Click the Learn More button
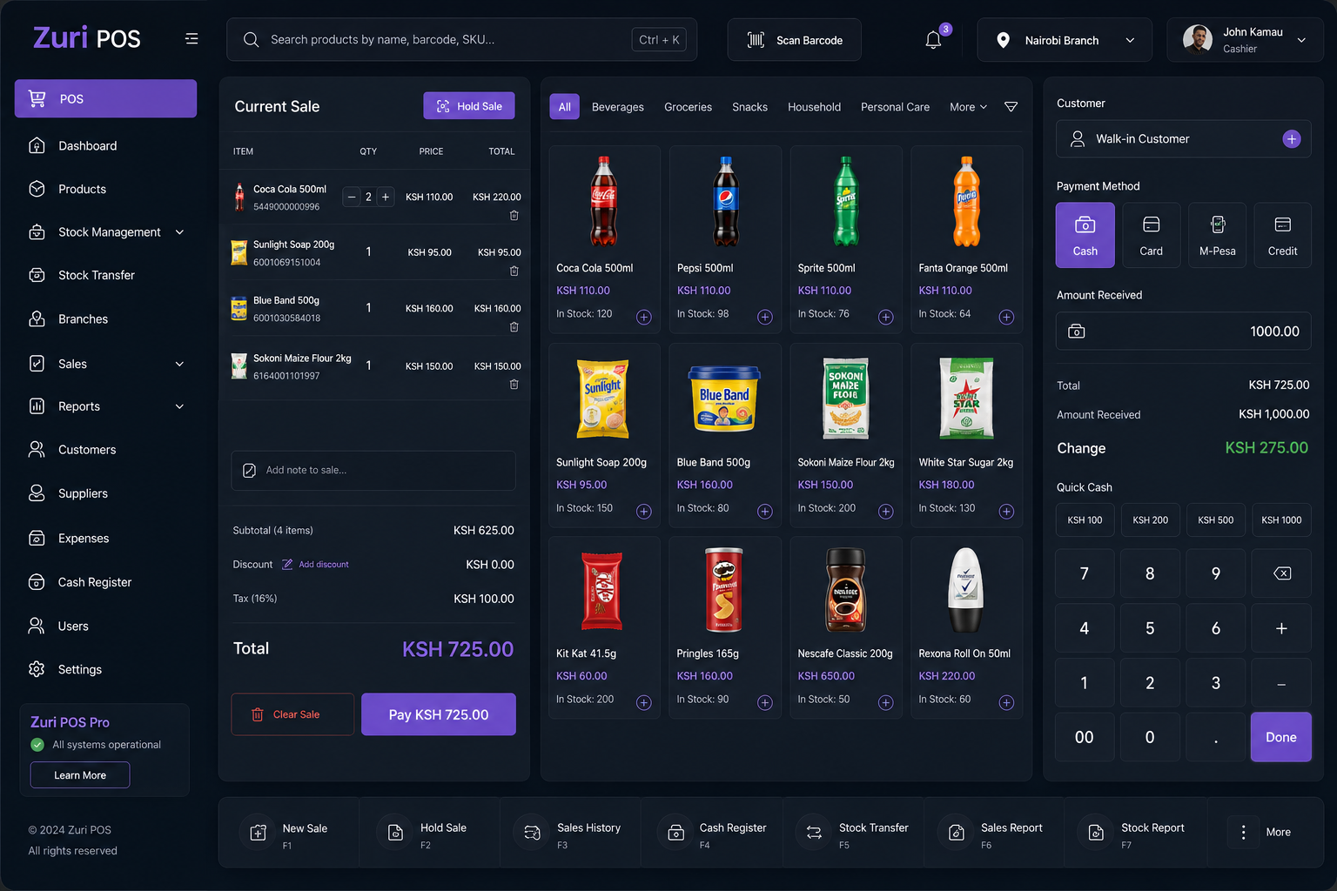The width and height of the screenshot is (1337, 891). [80, 775]
